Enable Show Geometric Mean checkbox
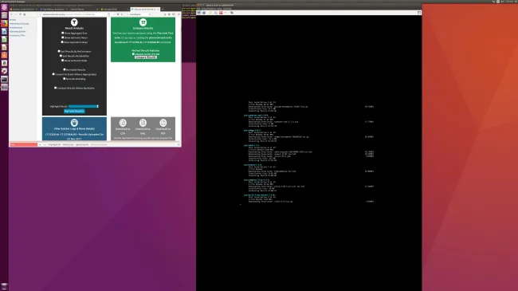 (x=62, y=42)
